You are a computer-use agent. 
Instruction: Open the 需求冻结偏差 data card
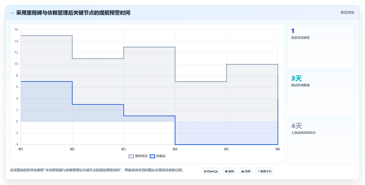tap(321, 46)
